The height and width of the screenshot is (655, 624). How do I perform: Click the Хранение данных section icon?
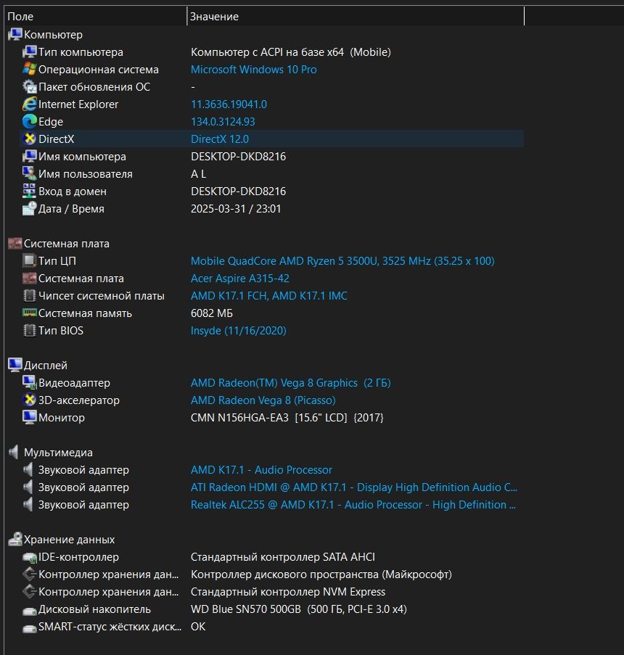pyautogui.click(x=15, y=539)
